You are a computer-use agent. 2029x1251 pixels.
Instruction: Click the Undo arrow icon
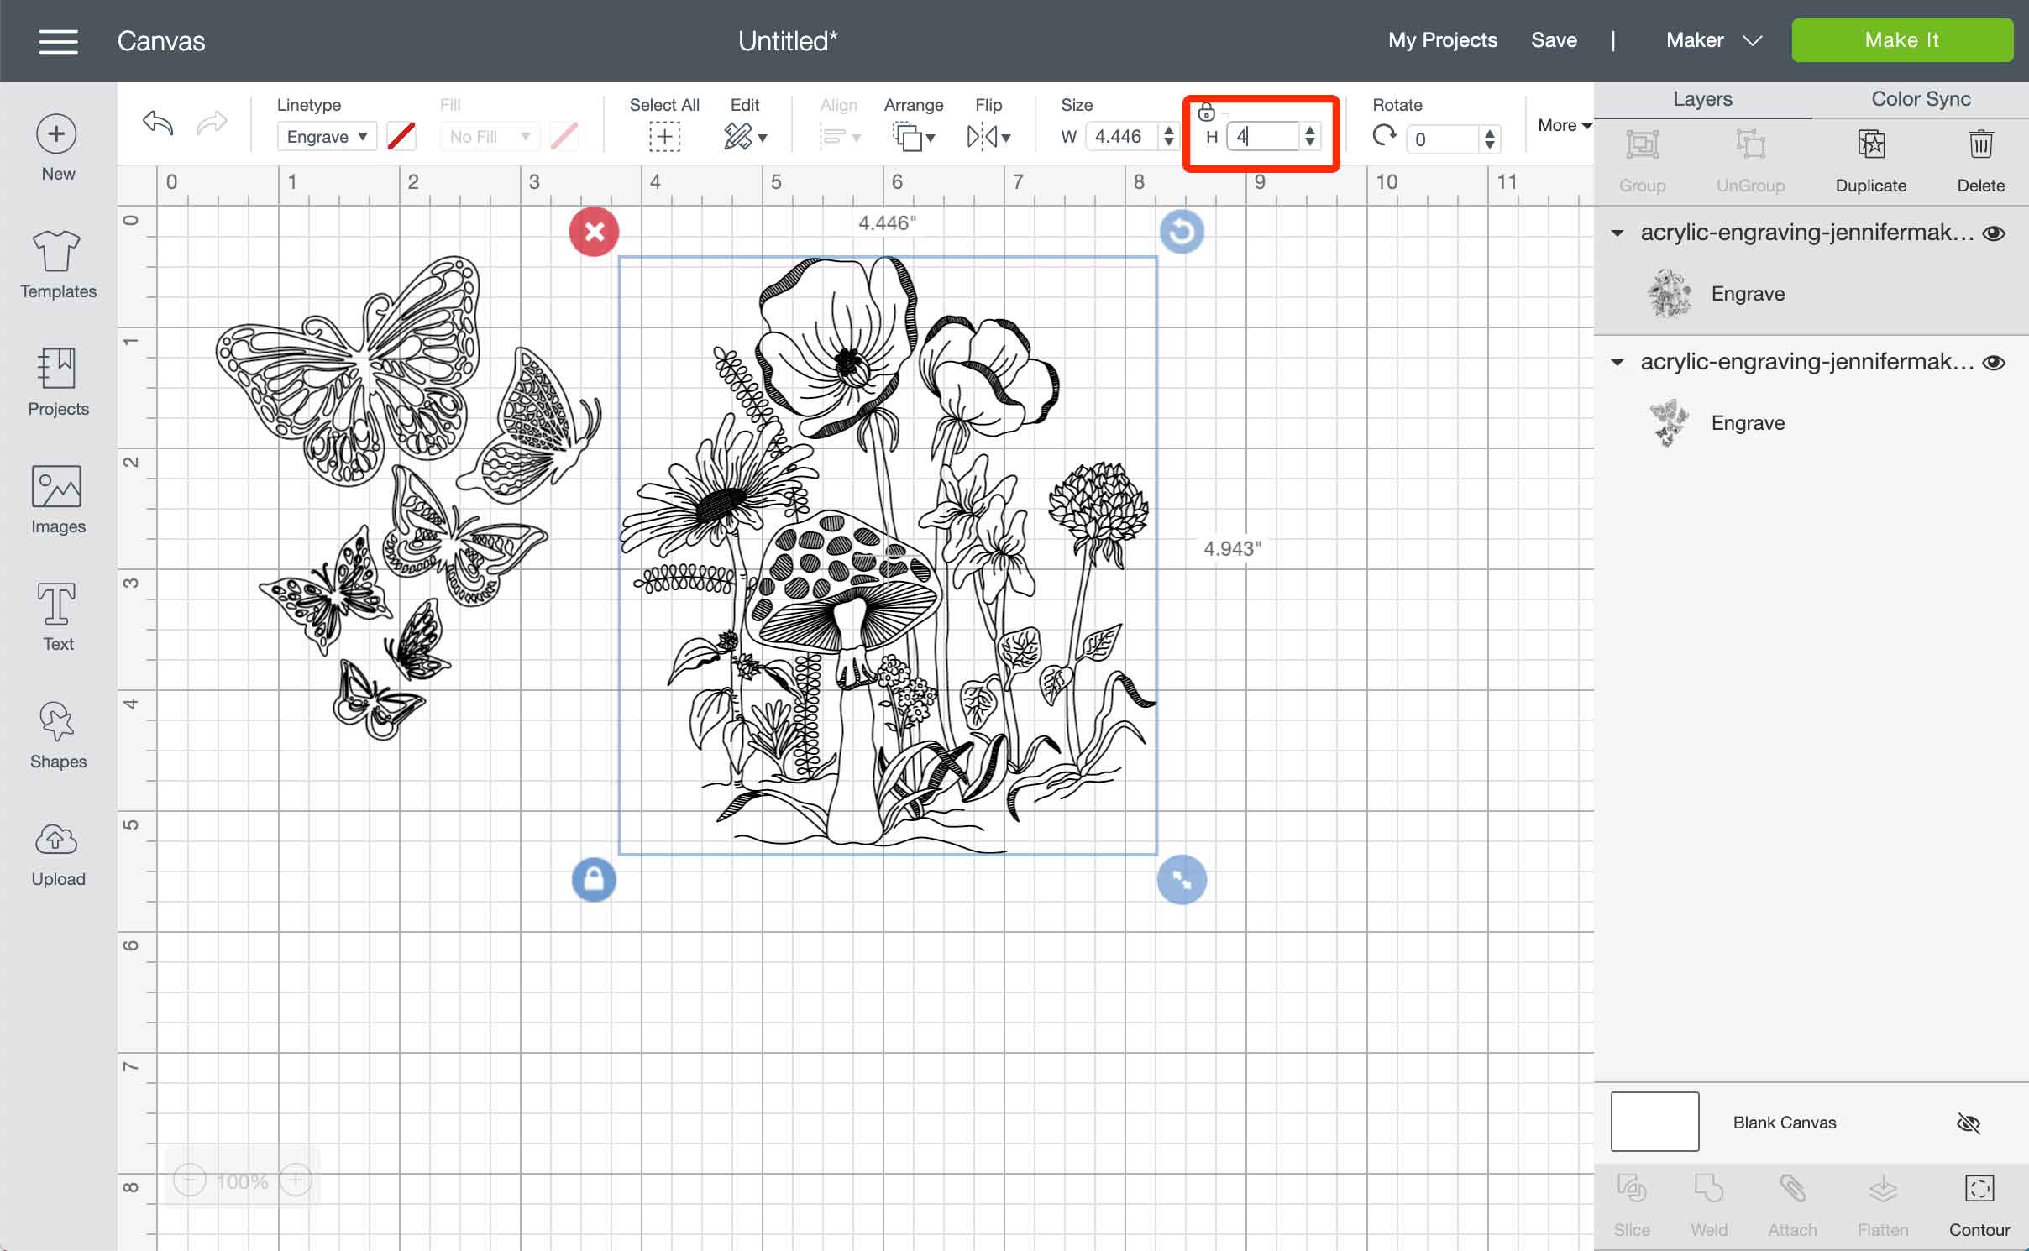tap(158, 123)
